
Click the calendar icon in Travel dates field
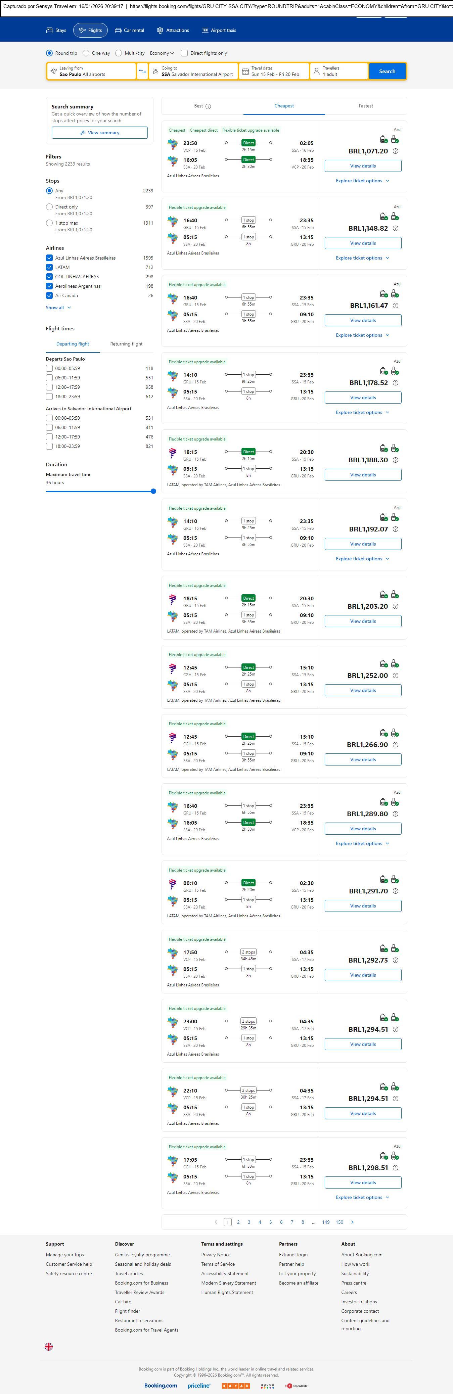(245, 72)
